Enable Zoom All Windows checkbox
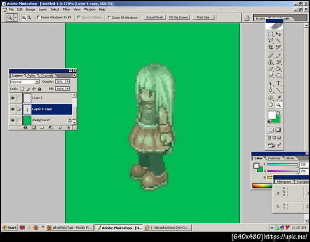The image size is (310, 242). click(x=109, y=18)
